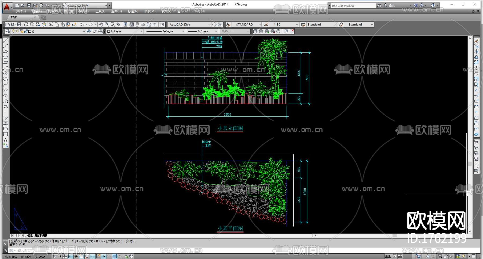Click the Cut scissors icon
Screen dimensions: 483x259
tap(51, 25)
